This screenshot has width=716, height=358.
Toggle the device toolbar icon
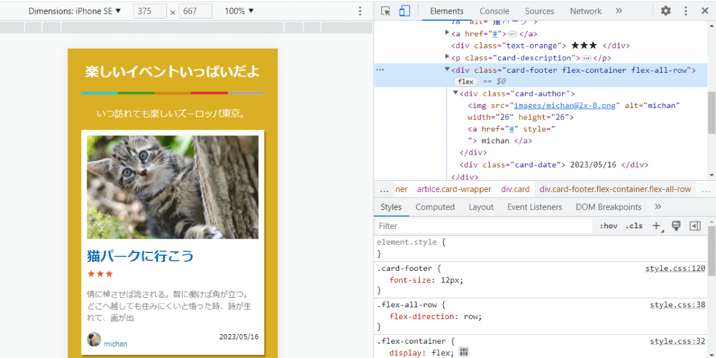pyautogui.click(x=405, y=11)
